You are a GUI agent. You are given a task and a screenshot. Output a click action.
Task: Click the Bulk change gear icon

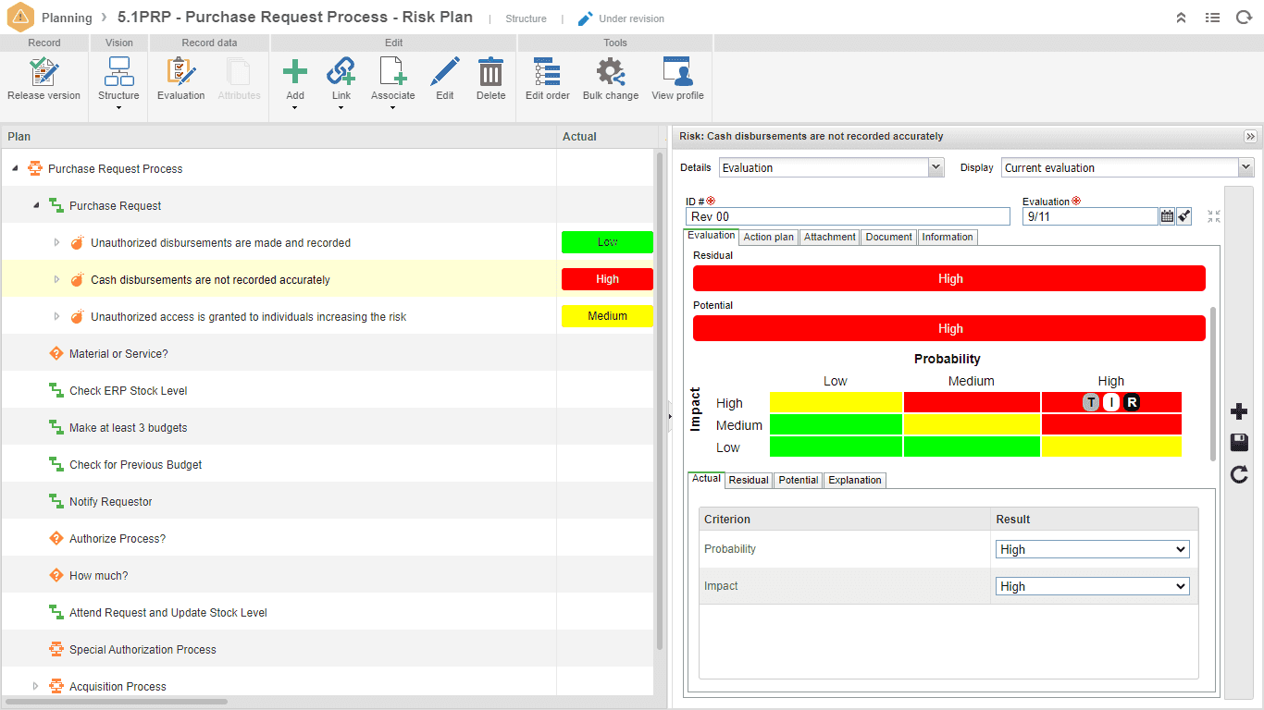pos(610,72)
